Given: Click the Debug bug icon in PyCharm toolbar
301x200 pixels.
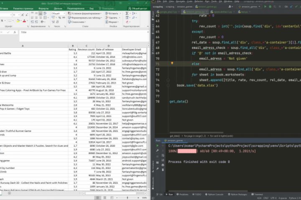Looking at the screenshot, I should [270, 7].
